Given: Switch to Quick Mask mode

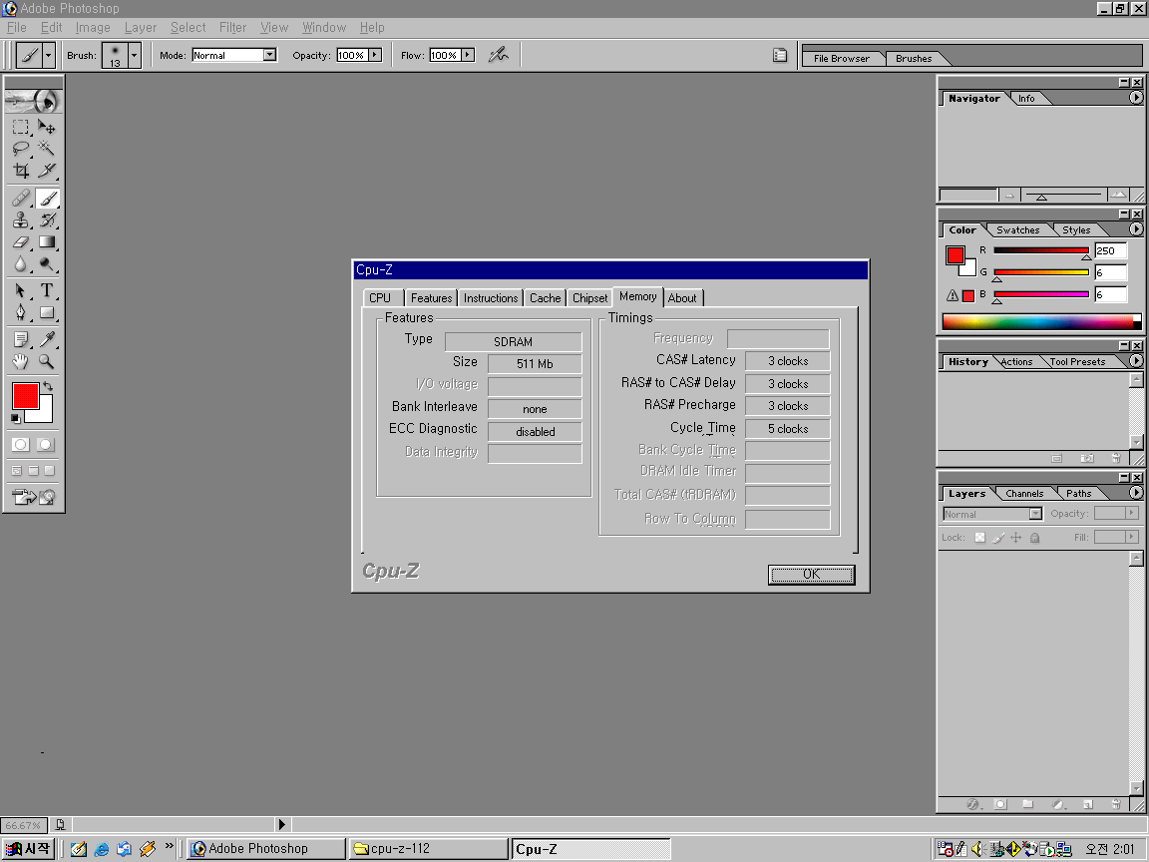Looking at the screenshot, I should click(x=46, y=444).
